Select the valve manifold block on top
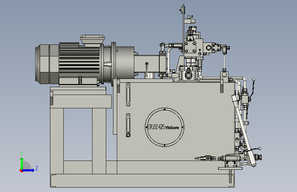This screenshot has width=297, height=192. (x=193, y=47)
